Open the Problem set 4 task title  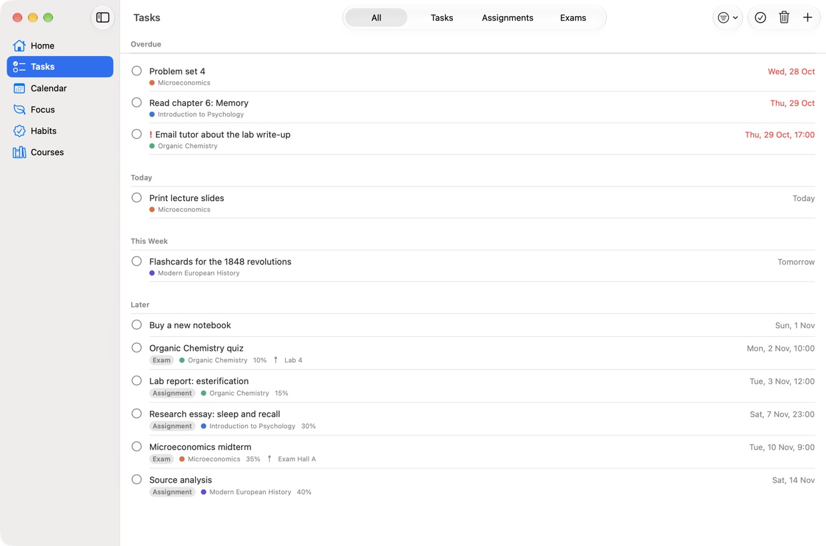pos(177,71)
